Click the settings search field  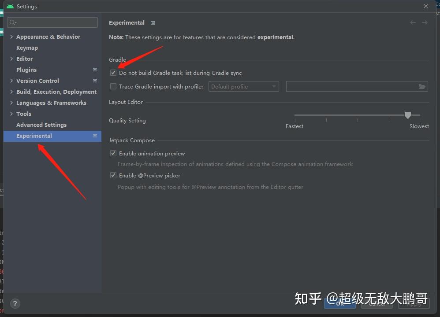click(x=52, y=22)
